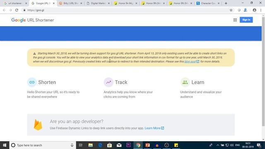The image size is (265, 149).
Task: Switch to the Bitly URL Shortener tab
Action: coord(70,3)
